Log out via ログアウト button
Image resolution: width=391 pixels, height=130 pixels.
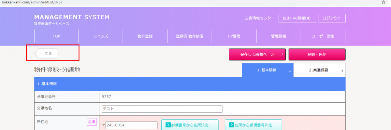point(332,18)
